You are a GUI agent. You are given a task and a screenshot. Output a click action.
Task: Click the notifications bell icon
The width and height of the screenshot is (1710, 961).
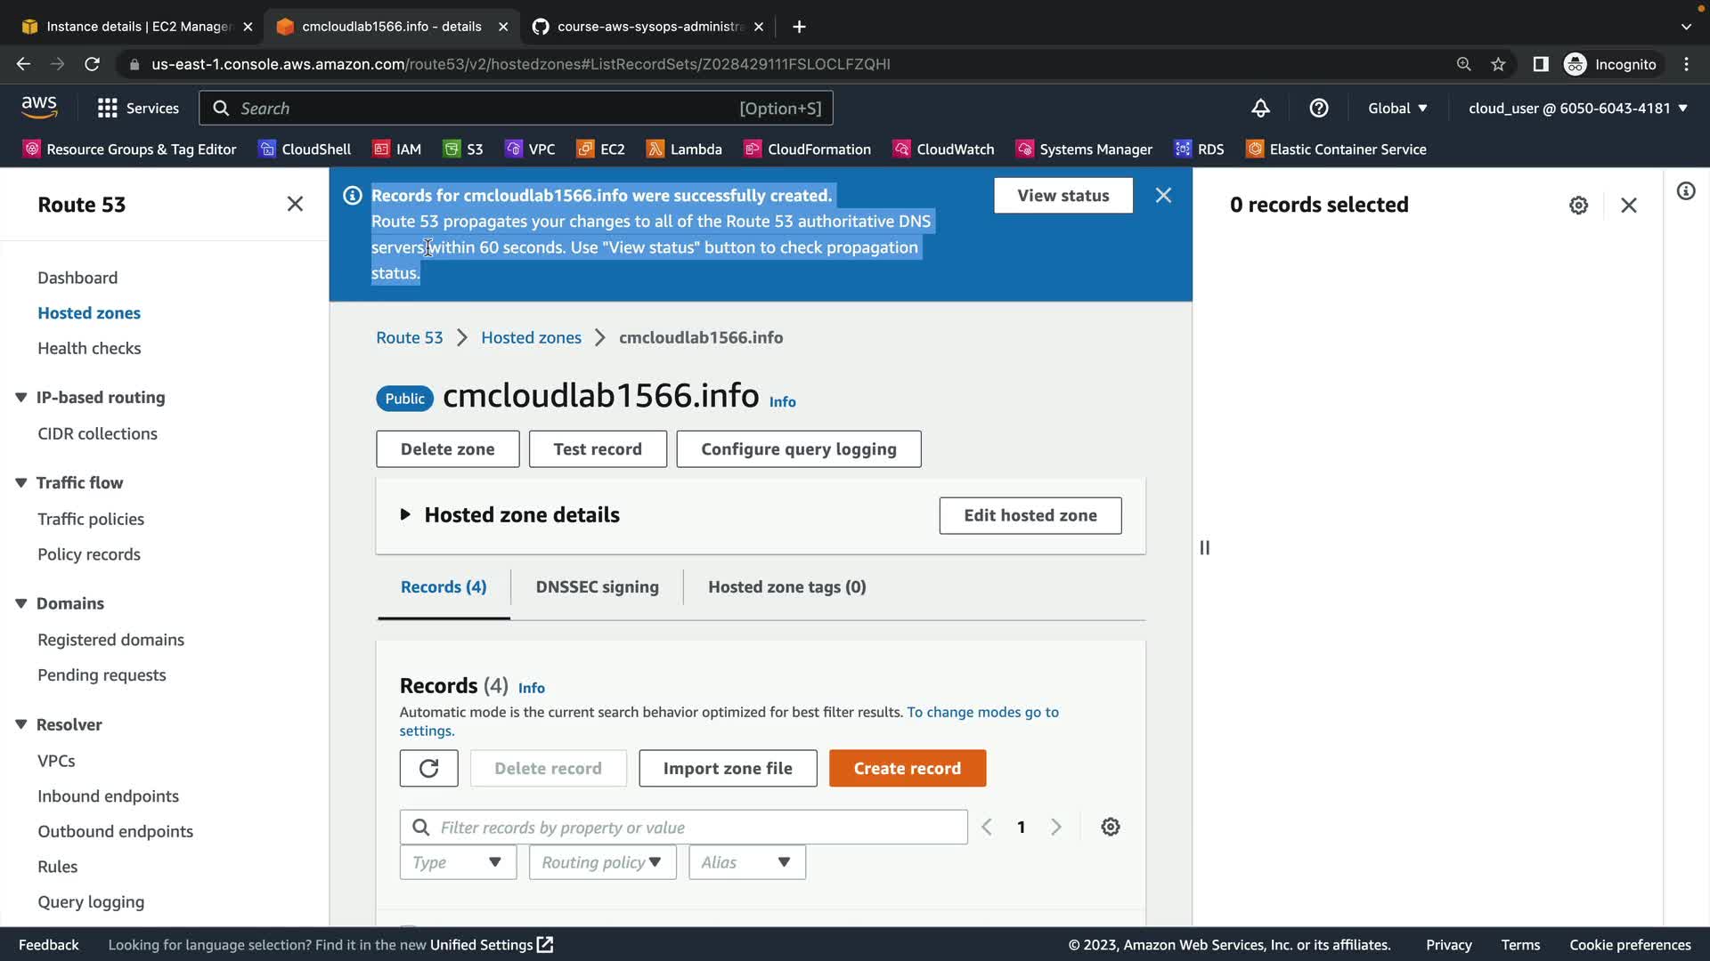pyautogui.click(x=1260, y=109)
